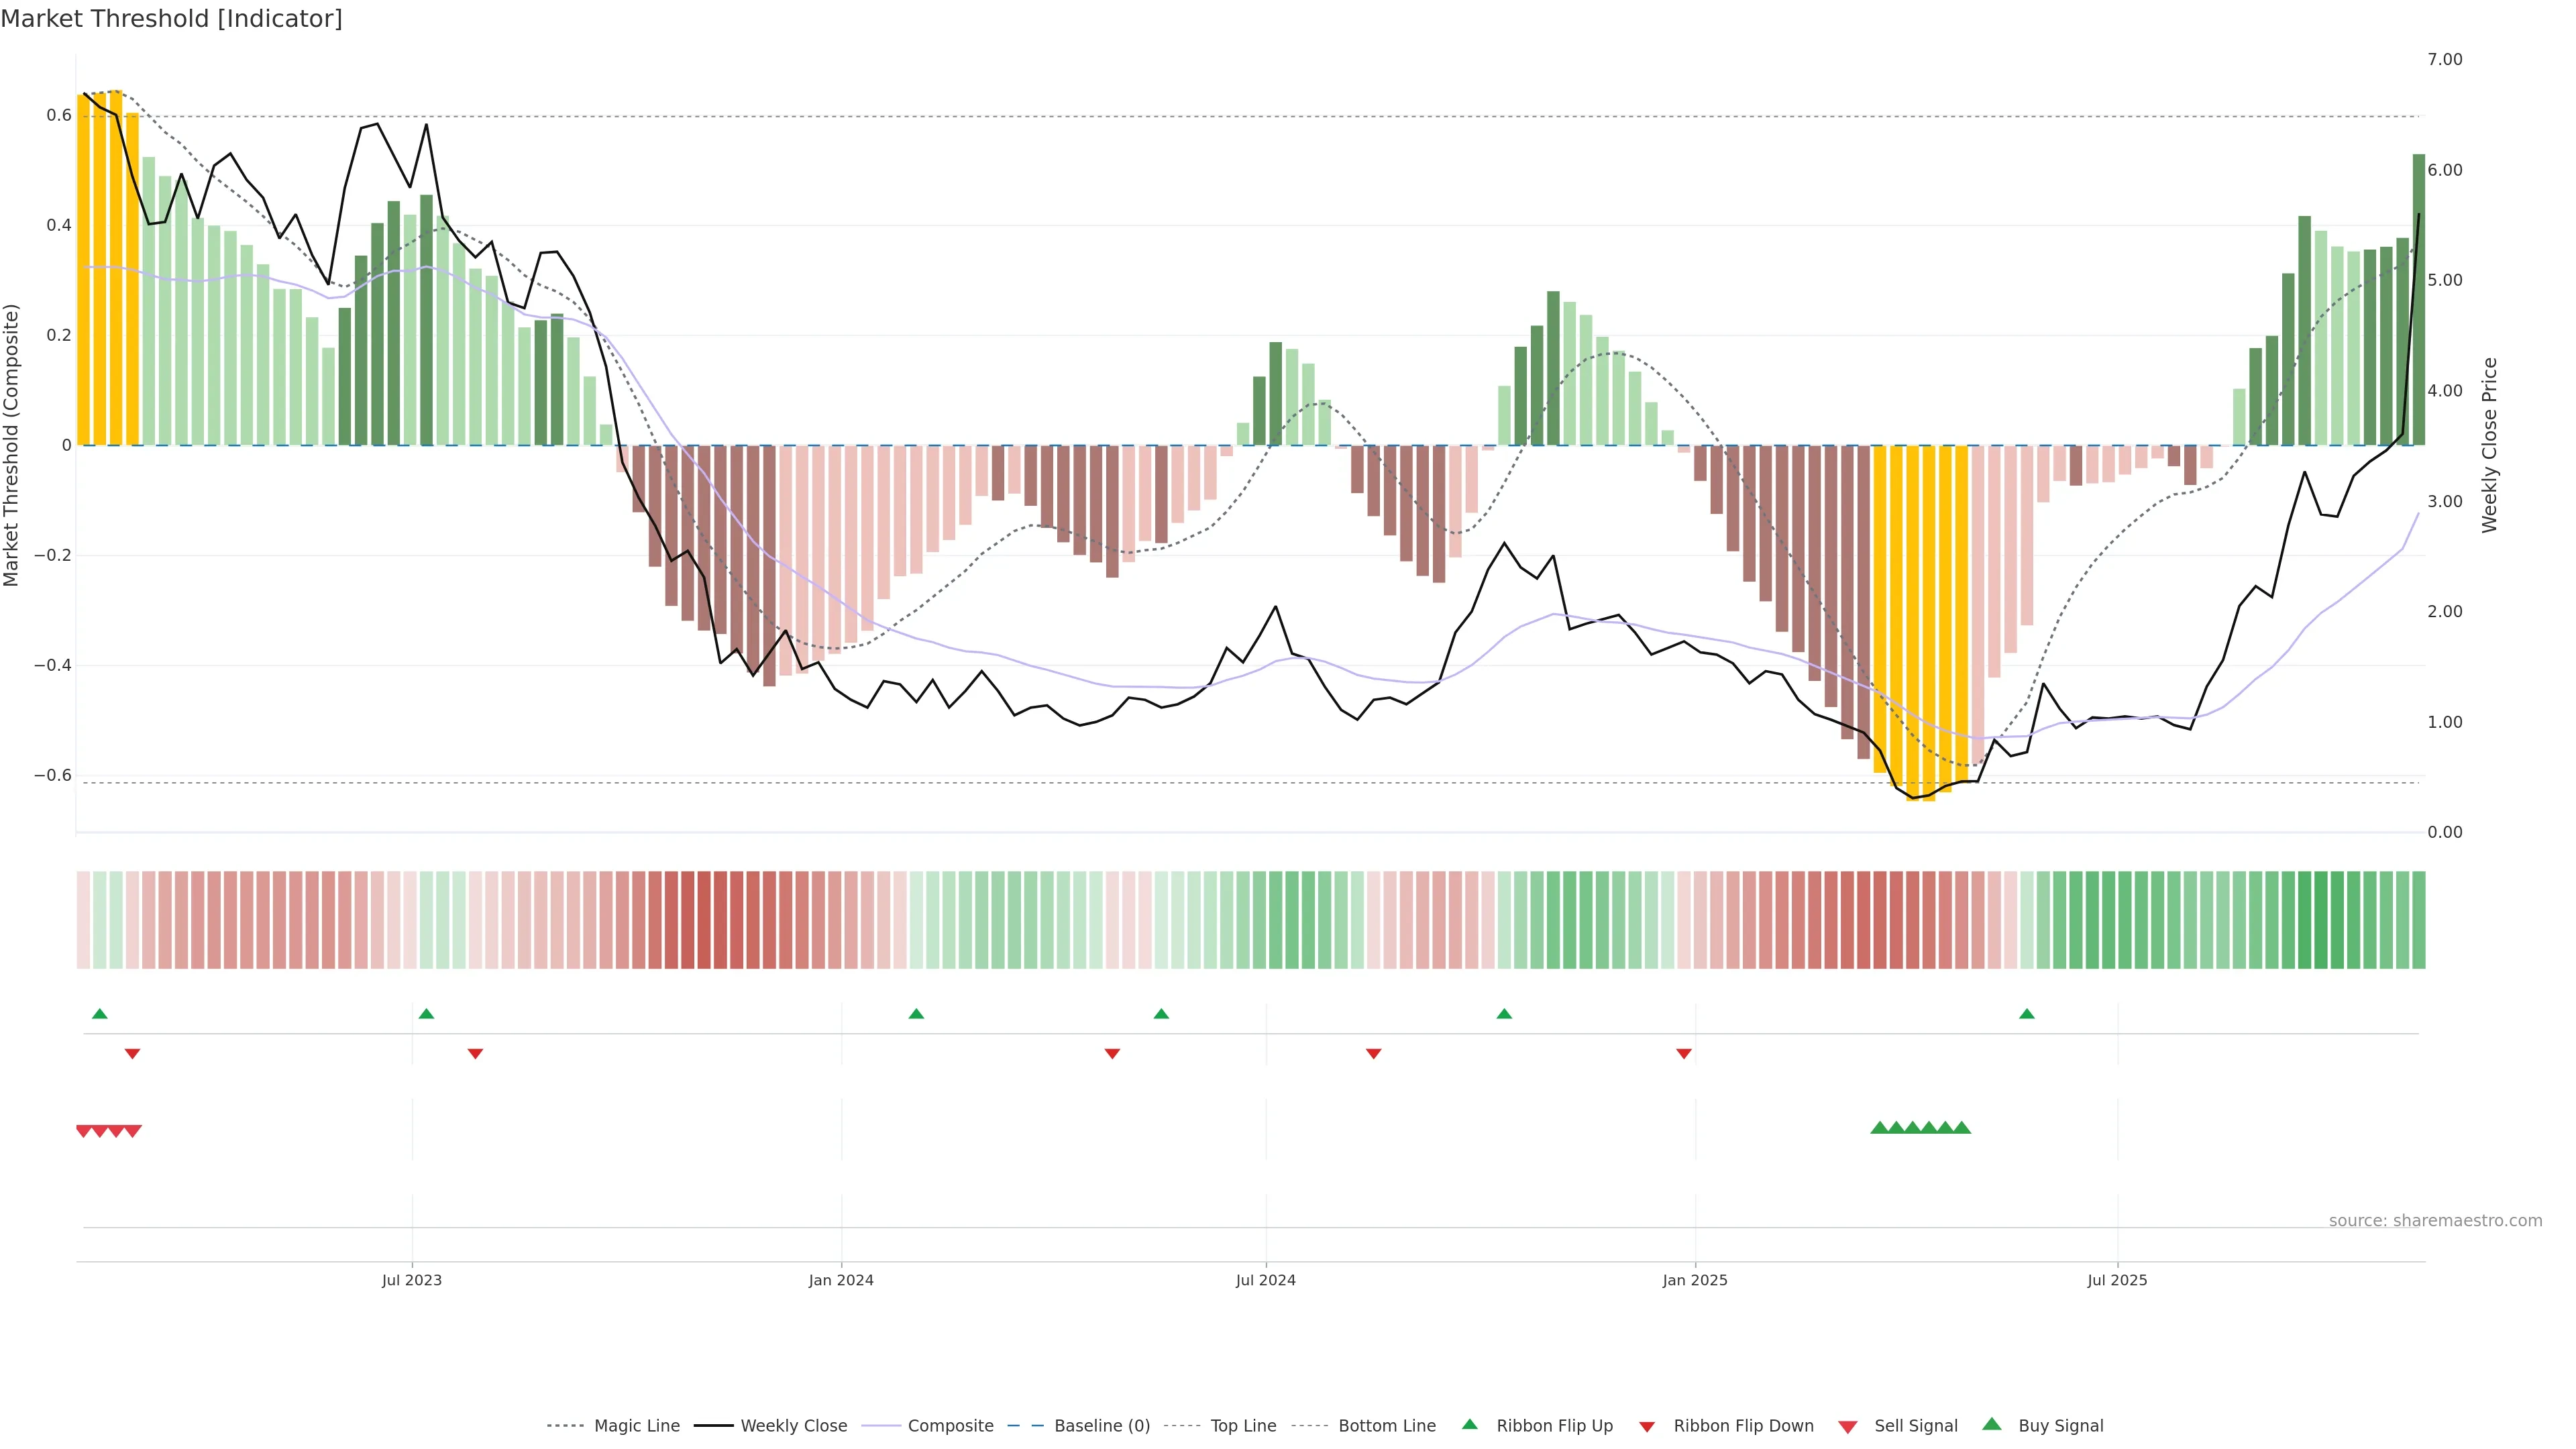Viewport: 2576px width, 1449px height.
Task: Hide the Bottom Line legend series
Action: click(x=1386, y=1426)
